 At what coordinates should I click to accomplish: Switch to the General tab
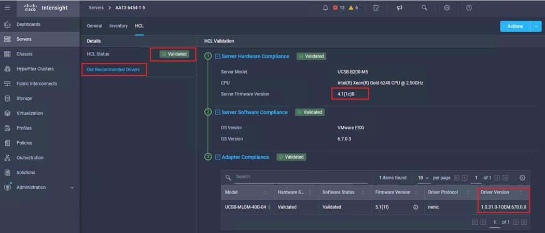94,26
